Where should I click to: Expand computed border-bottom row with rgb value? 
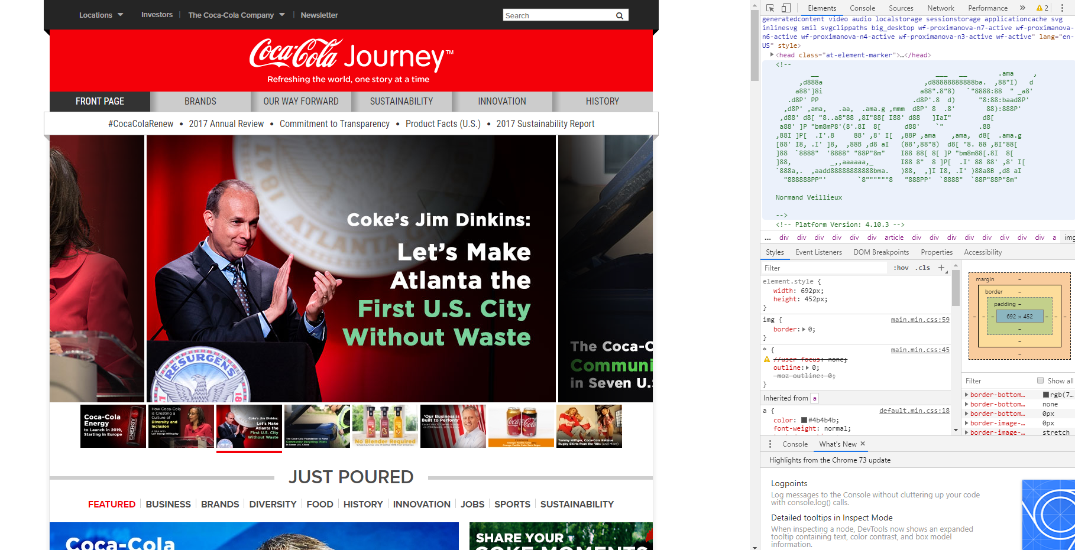pos(967,395)
